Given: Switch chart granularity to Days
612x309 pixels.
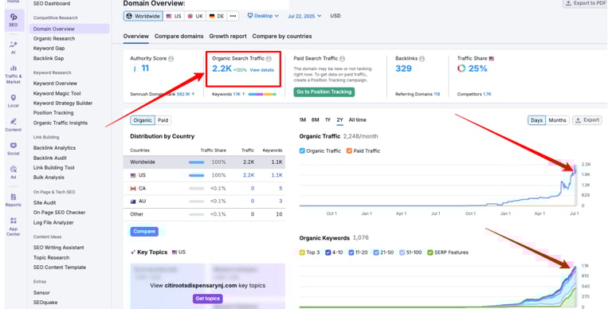Looking at the screenshot, I should 536,120.
